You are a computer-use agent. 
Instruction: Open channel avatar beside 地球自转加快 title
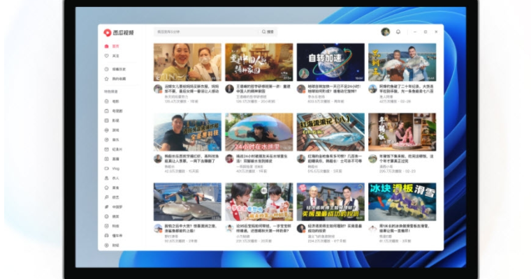[301, 89]
